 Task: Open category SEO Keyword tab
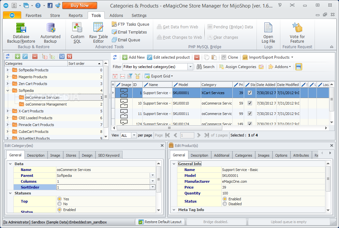(109, 155)
